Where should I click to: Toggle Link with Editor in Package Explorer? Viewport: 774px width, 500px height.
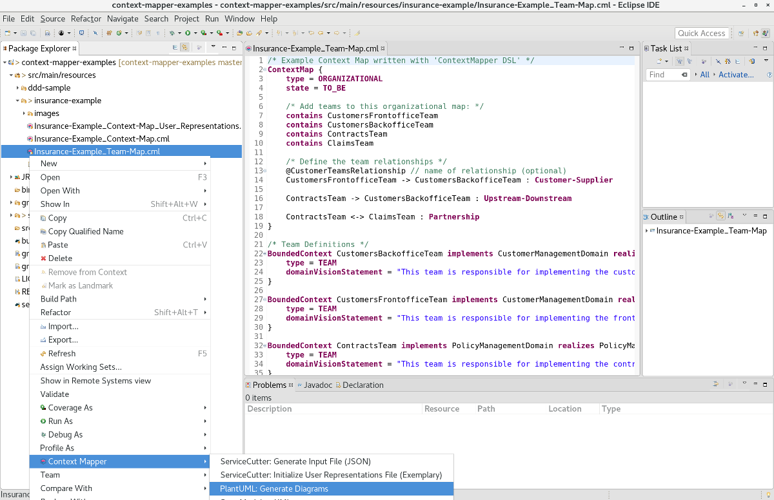point(184,48)
